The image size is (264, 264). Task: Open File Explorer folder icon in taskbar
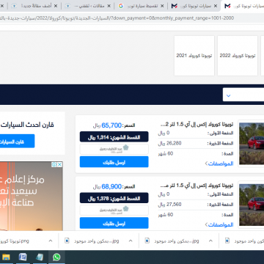coord(6,257)
